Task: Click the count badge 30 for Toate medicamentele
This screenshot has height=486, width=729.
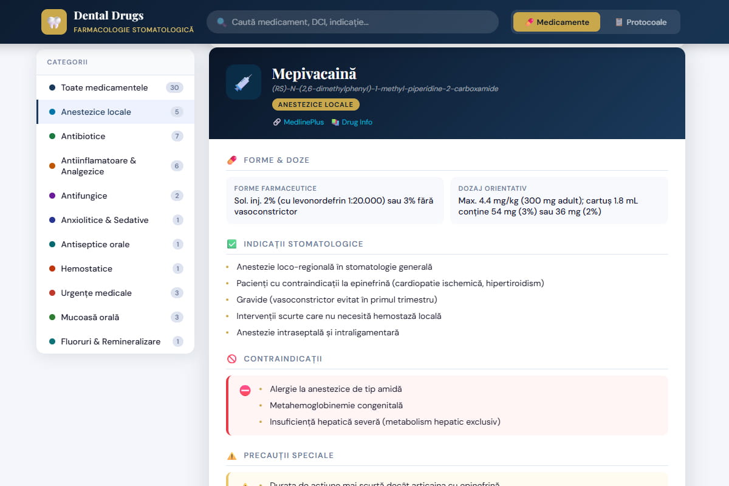Action: (174, 87)
